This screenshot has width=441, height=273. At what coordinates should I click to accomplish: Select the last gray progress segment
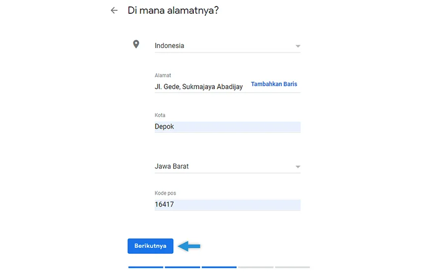(x=293, y=267)
